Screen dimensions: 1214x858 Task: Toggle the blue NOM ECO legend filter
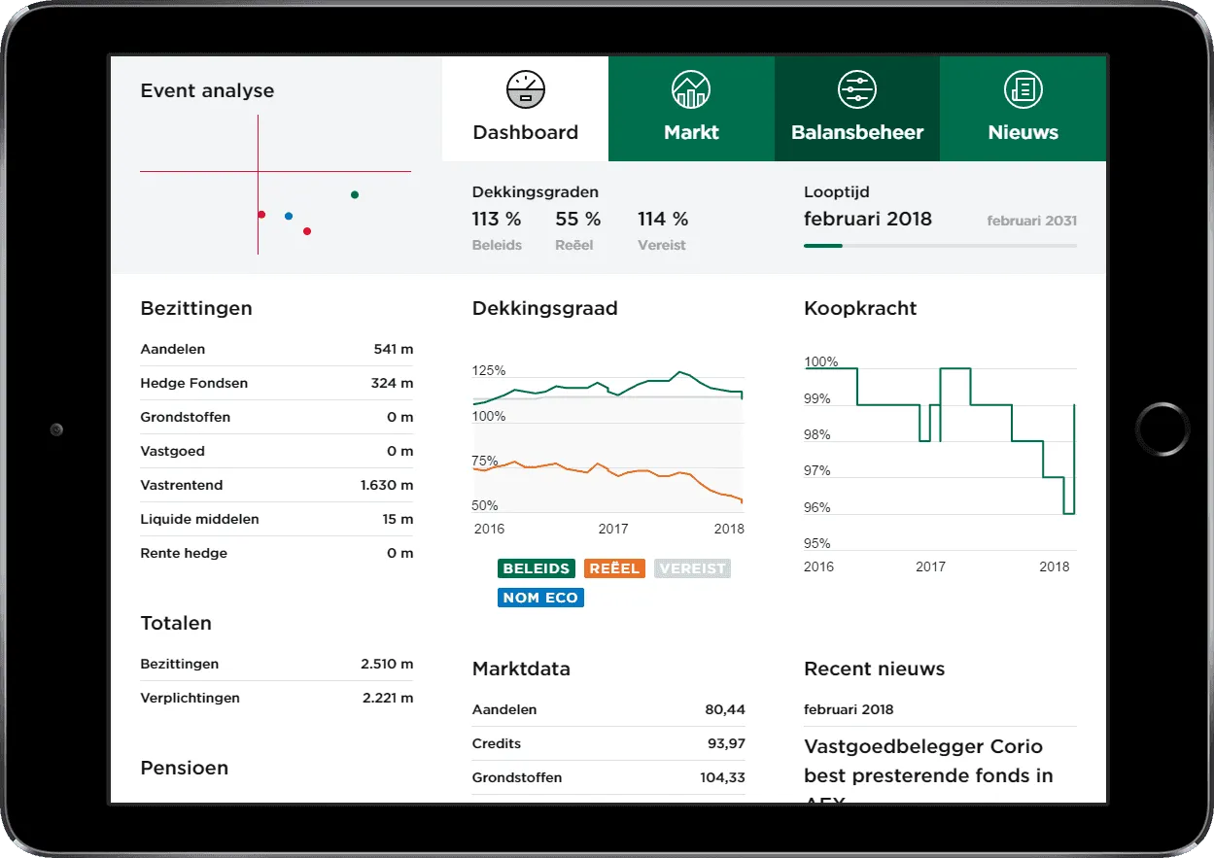(x=540, y=598)
